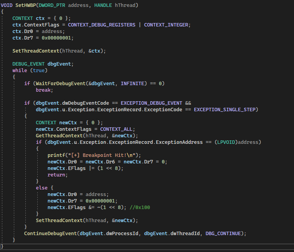Select the DBG_CONTINUE constant
The width and height of the screenshot is (294, 252).
click(x=223, y=234)
